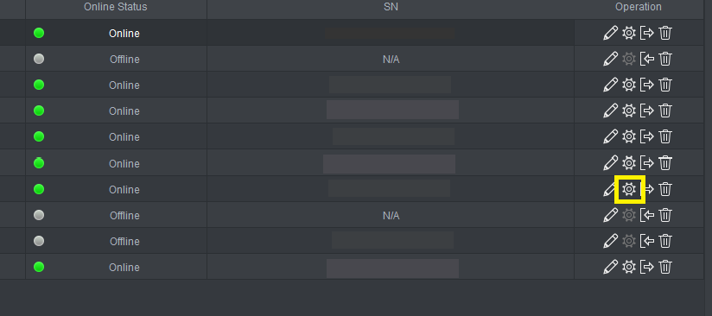Open device config gear in the bottom row
The width and height of the screenshot is (712, 316).
628,267
